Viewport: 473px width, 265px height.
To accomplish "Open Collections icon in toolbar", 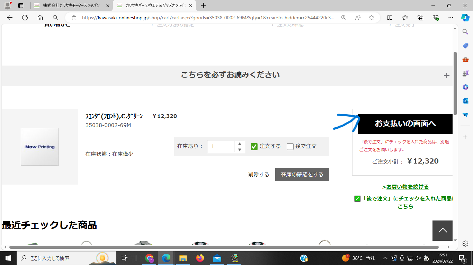I will click(420, 18).
